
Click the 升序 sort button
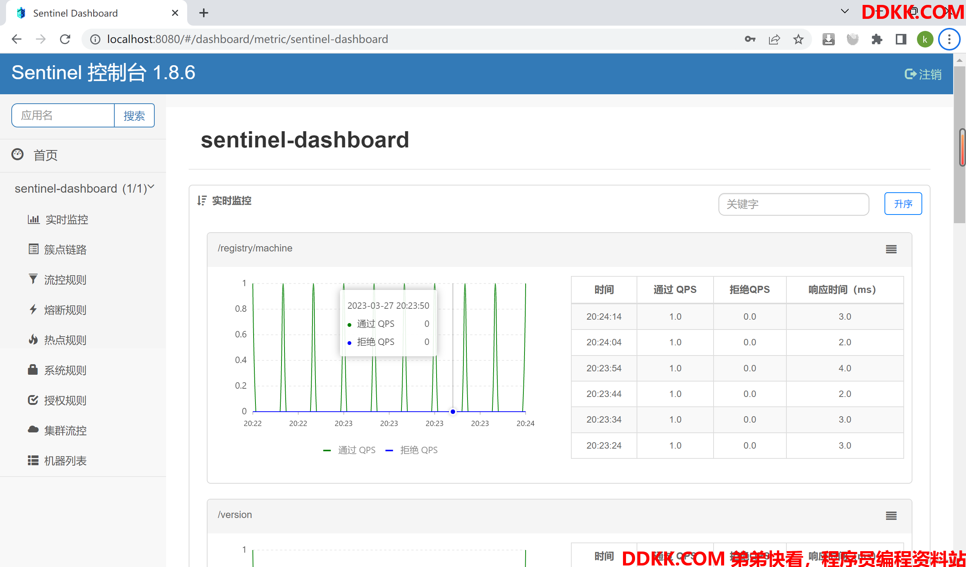point(903,204)
